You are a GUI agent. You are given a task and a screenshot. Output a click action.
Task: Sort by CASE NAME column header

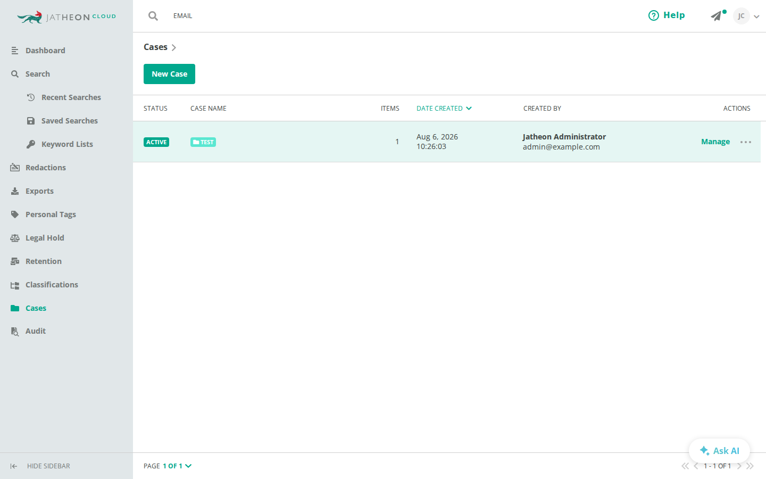pyautogui.click(x=209, y=108)
